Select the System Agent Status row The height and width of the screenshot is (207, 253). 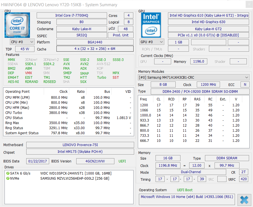(x=69, y=133)
